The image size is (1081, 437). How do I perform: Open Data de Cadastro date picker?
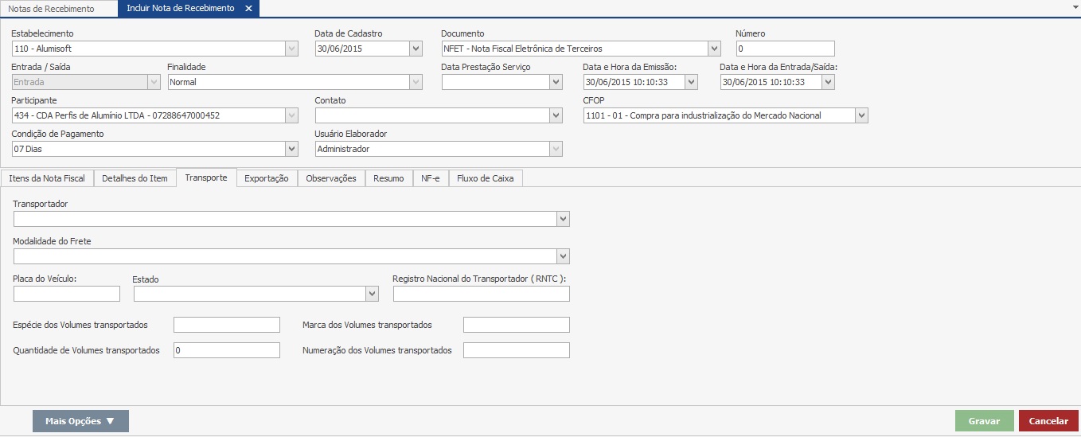pos(416,49)
